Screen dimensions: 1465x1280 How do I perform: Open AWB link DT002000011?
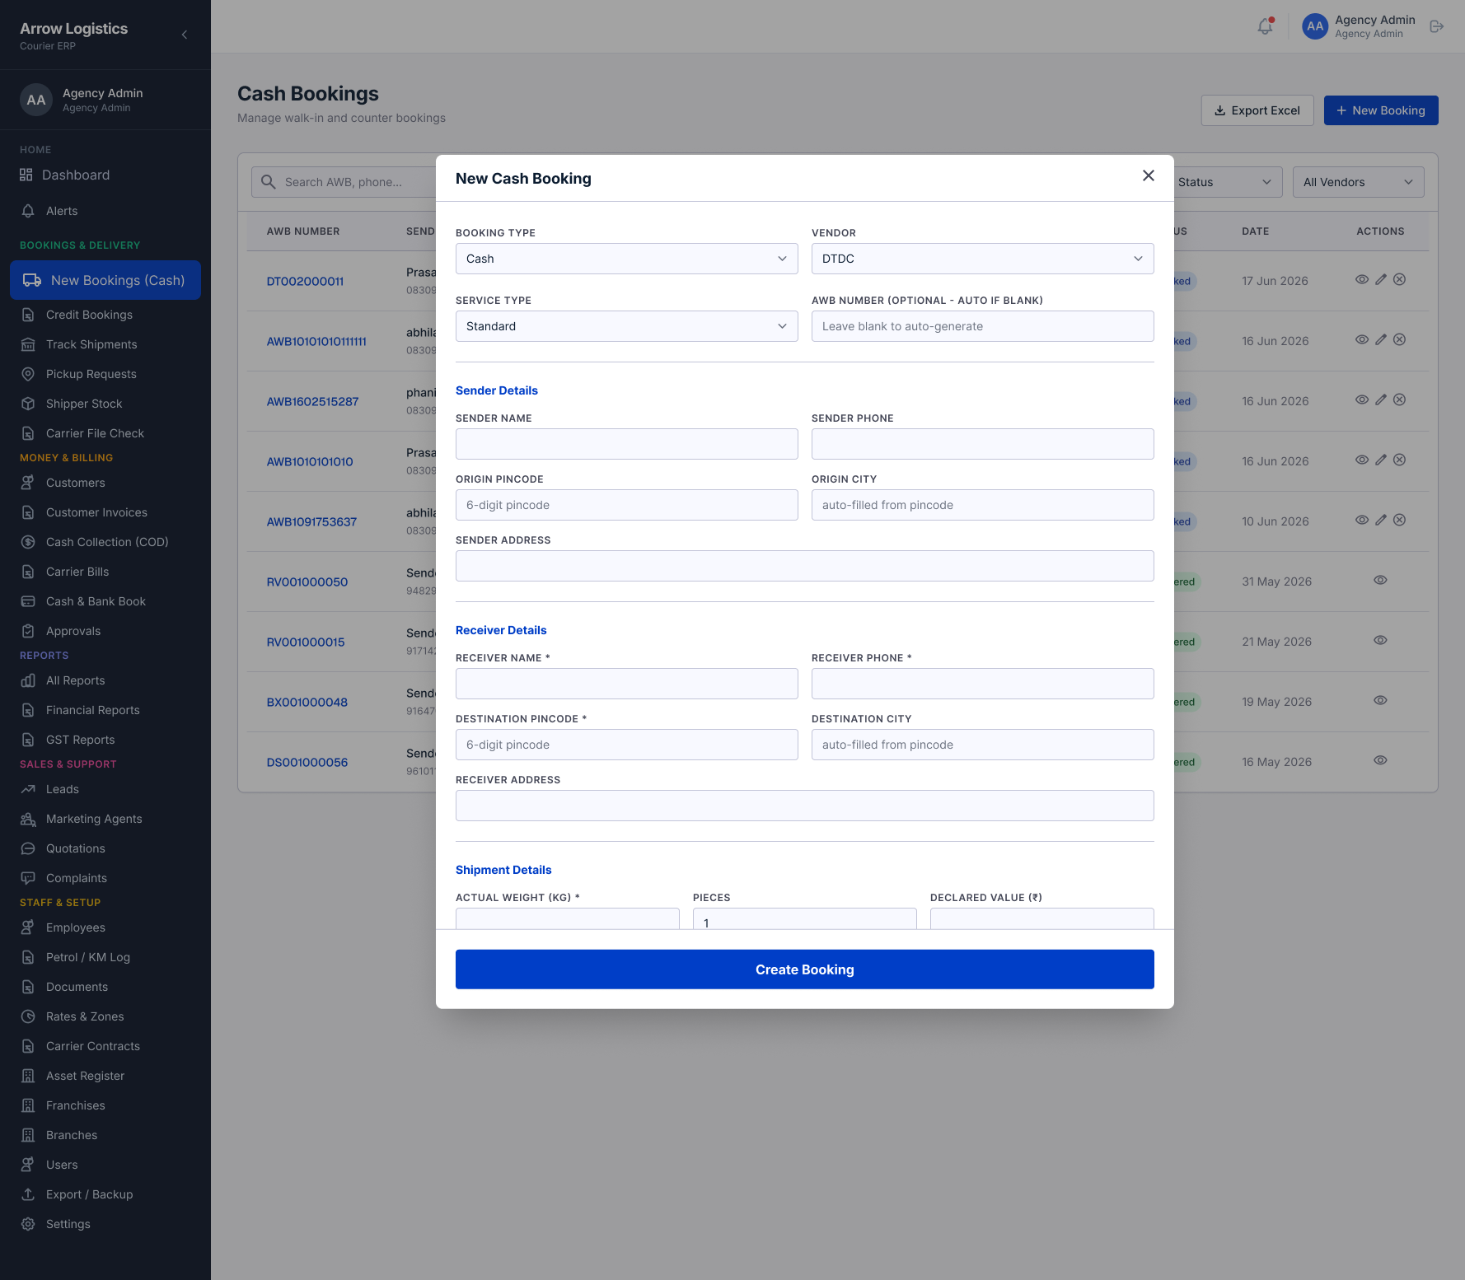(x=305, y=281)
